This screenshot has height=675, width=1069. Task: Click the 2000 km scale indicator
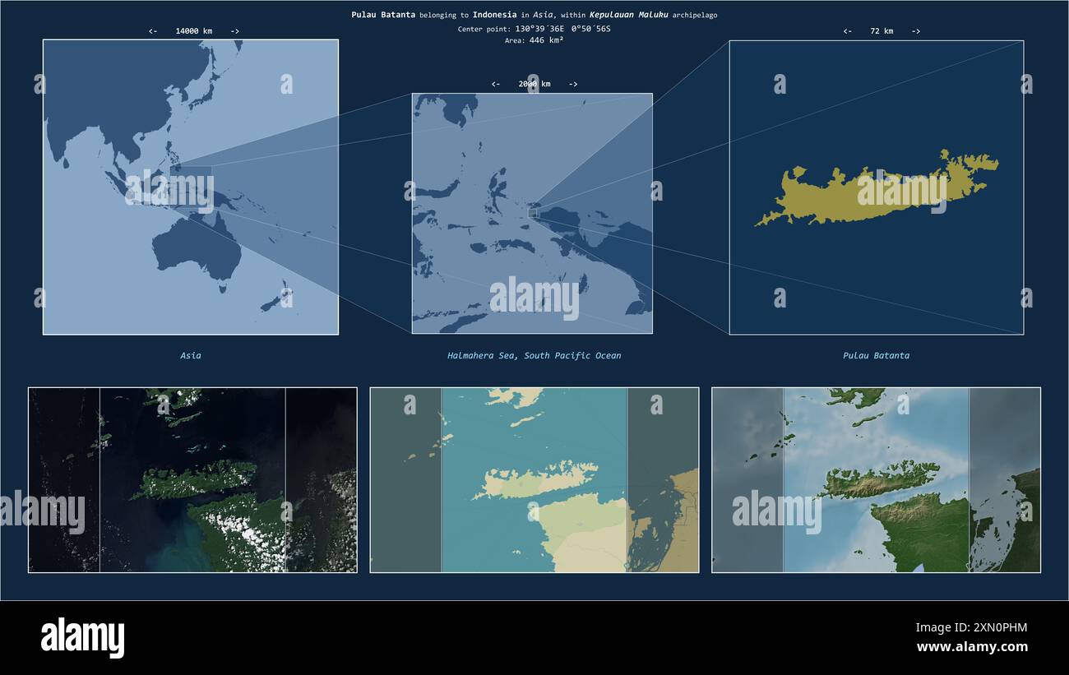534,84
